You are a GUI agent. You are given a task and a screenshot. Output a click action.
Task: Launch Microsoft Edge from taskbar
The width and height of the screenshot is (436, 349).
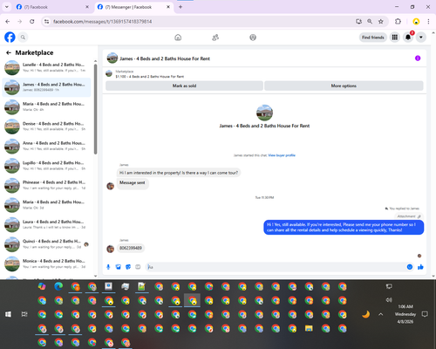coord(58,286)
